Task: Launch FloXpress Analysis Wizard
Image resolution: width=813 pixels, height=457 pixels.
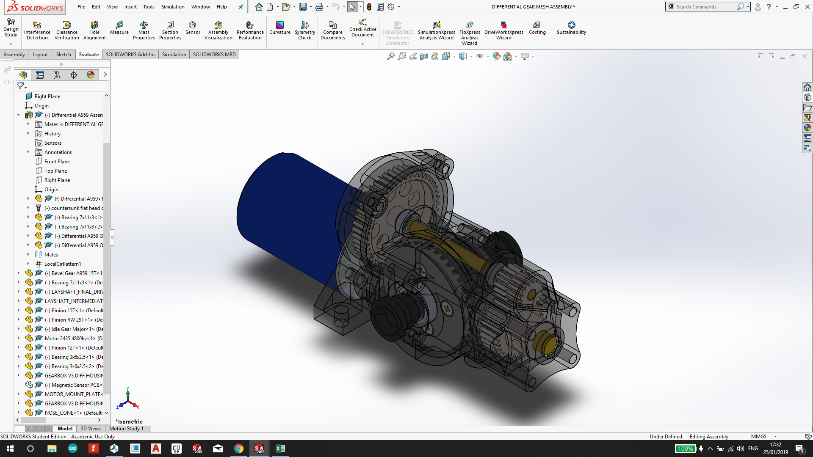Action: coord(470,33)
